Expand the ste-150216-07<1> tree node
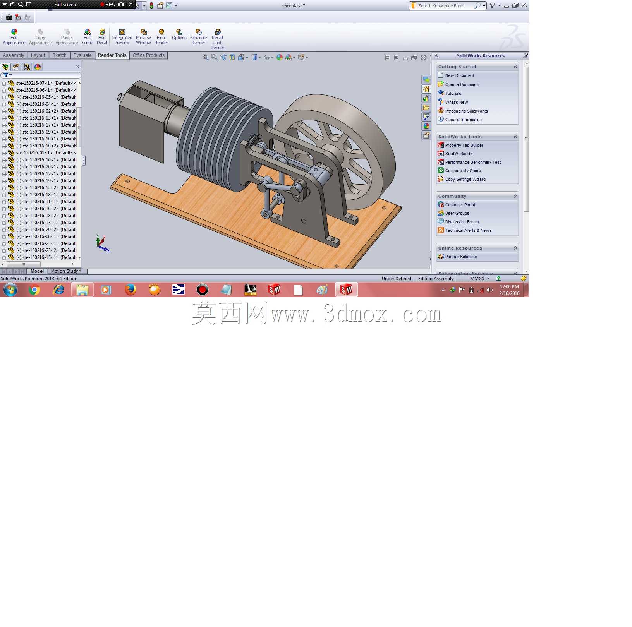Viewport: 632px width, 627px height. (x=4, y=83)
